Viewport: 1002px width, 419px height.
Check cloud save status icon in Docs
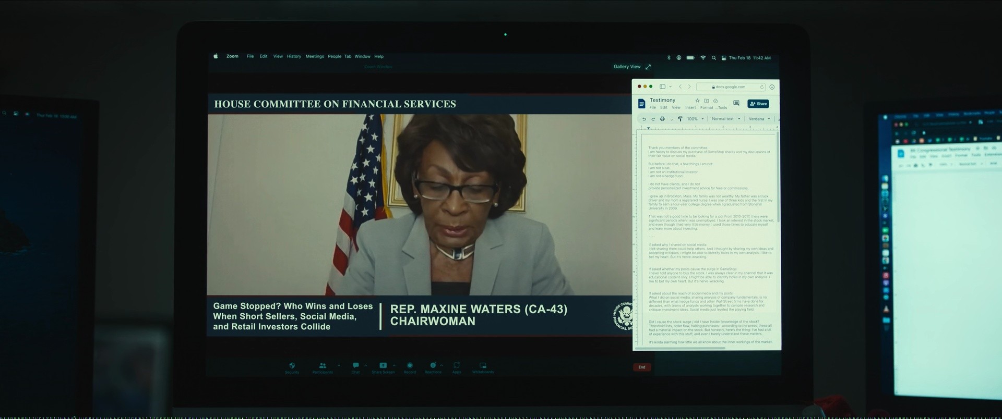[x=715, y=101]
